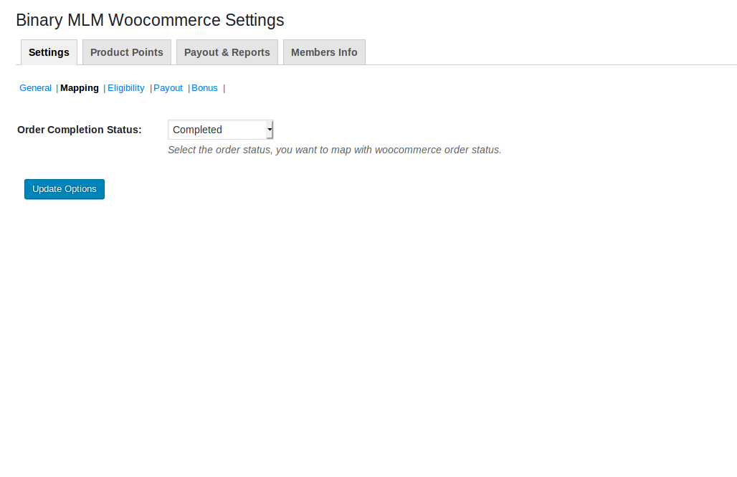The width and height of the screenshot is (737, 477).
Task: Click the "Completed" value in the select box
Action: click(198, 130)
